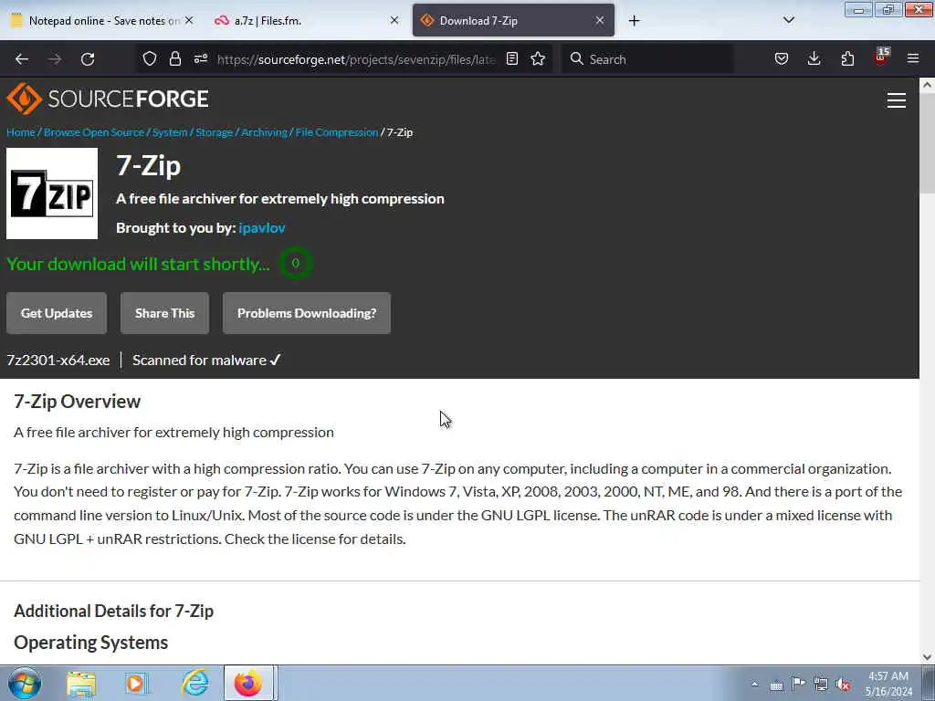Image resolution: width=935 pixels, height=701 pixels.
Task: Click the padlock site security icon
Action: (x=174, y=58)
